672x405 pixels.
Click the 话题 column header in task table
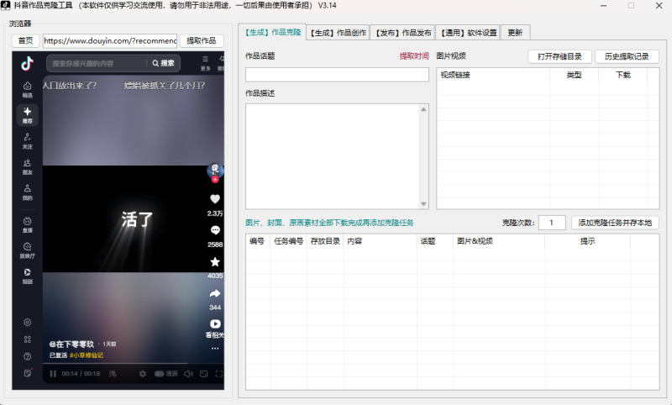(435, 241)
